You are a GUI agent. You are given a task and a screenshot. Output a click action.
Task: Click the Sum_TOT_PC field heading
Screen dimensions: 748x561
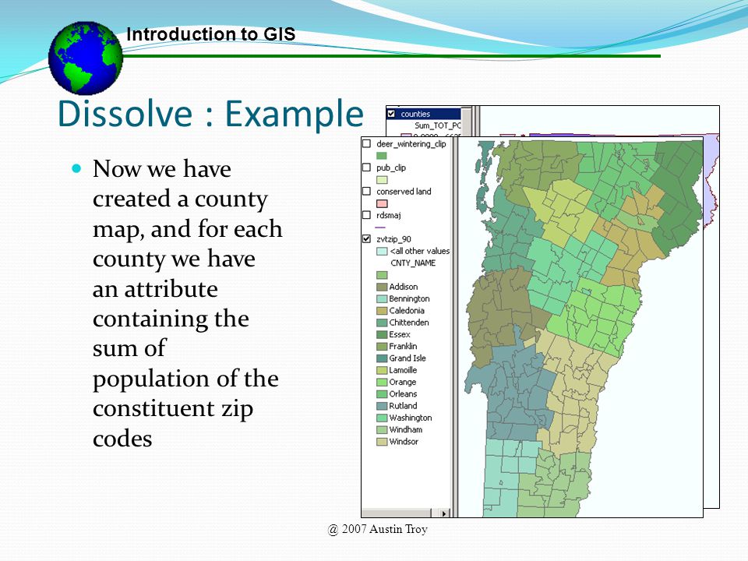(x=437, y=125)
